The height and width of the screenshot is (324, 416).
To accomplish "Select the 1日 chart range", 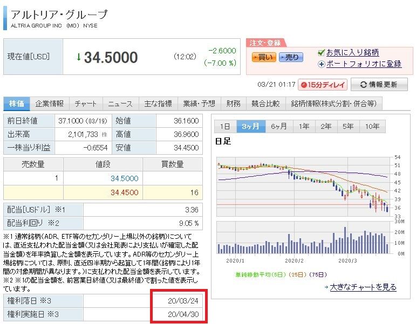I will [225, 126].
